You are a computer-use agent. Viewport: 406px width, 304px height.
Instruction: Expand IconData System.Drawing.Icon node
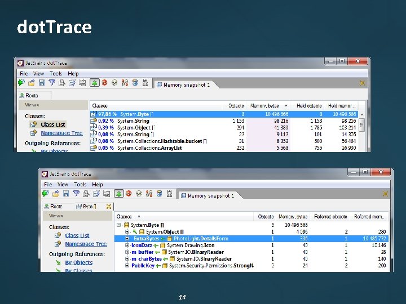point(127,245)
